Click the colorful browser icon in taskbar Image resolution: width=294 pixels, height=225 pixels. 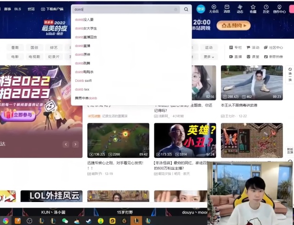(x=6, y=221)
